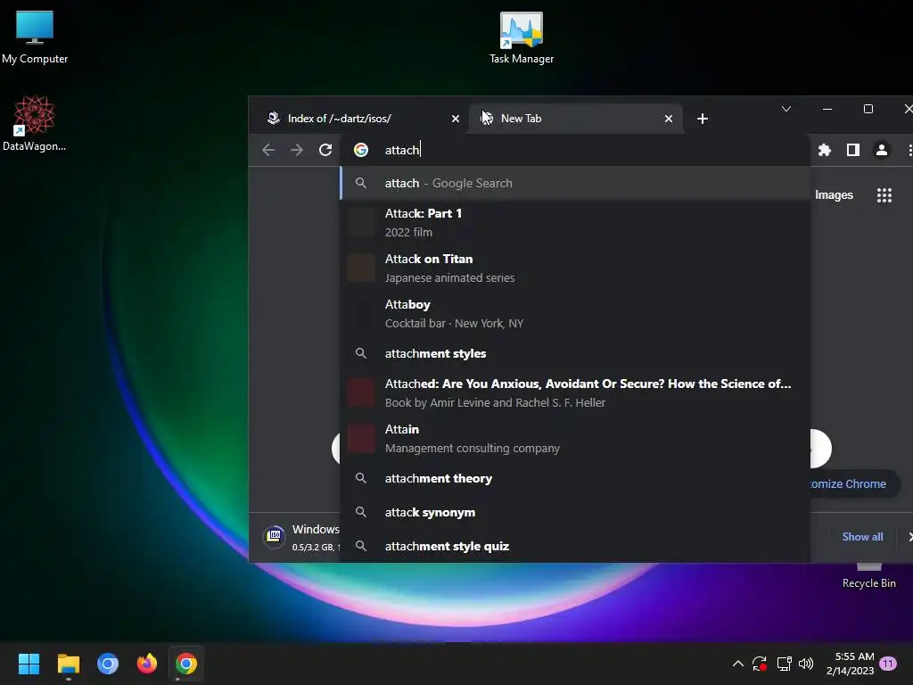Select attachment theory suggestion
Screen dimensions: 913x685
[x=575, y=478]
